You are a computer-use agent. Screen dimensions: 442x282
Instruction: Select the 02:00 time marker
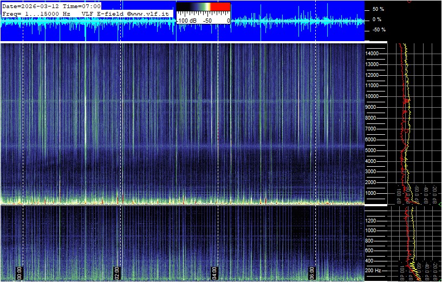(118, 272)
